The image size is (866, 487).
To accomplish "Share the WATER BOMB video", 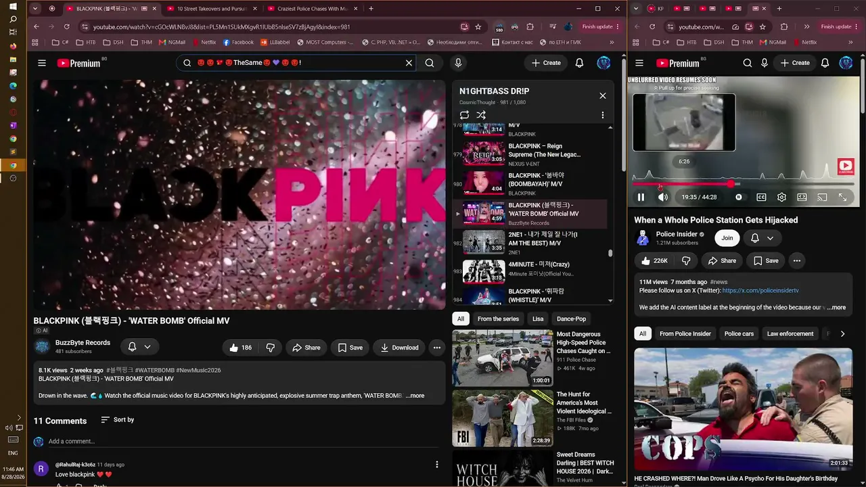I will pos(306,348).
